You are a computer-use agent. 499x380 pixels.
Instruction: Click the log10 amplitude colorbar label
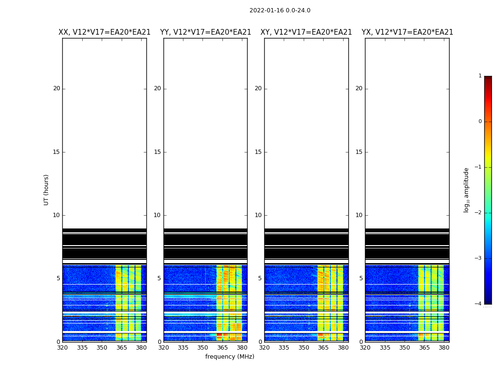467,190
